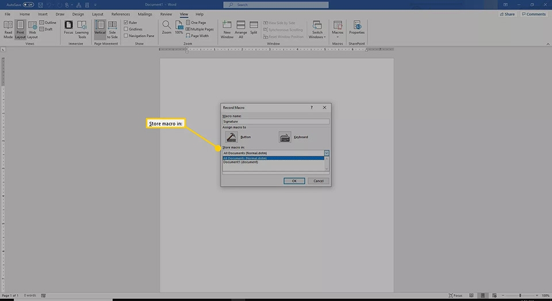Switch to the Insert tab
This screenshot has height=301, width=552.
[43, 14]
